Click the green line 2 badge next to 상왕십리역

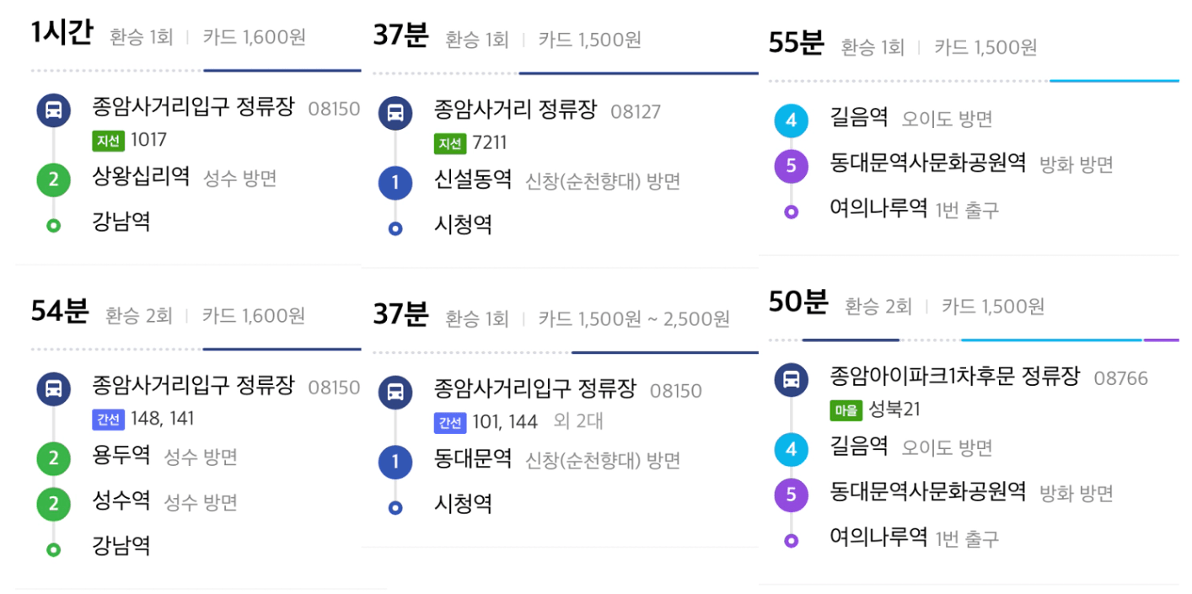[x=53, y=179]
